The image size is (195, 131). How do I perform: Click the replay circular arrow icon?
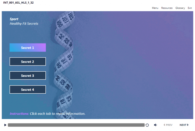pos(147,125)
